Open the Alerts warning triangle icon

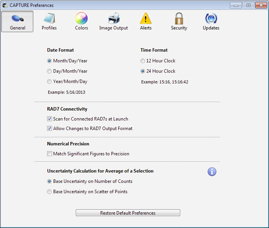click(146, 18)
